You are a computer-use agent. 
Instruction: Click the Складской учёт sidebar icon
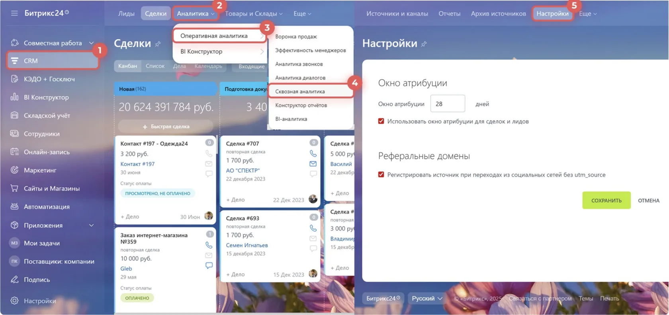tap(14, 115)
